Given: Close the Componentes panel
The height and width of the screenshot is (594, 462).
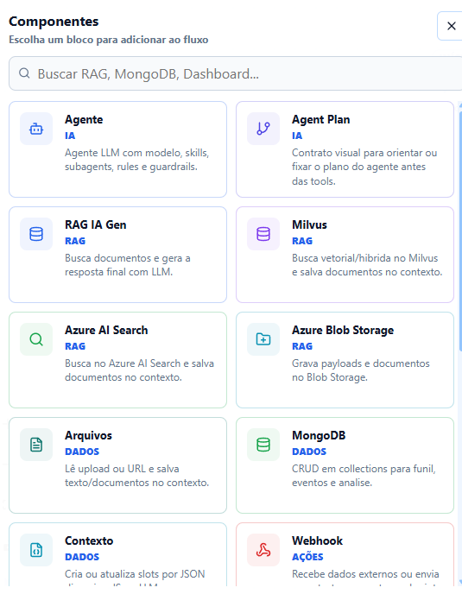Looking at the screenshot, I should tap(451, 26).
